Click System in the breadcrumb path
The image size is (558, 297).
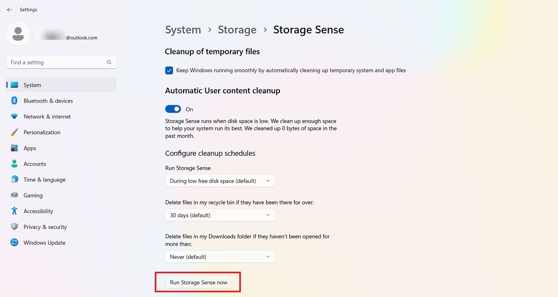click(x=183, y=29)
